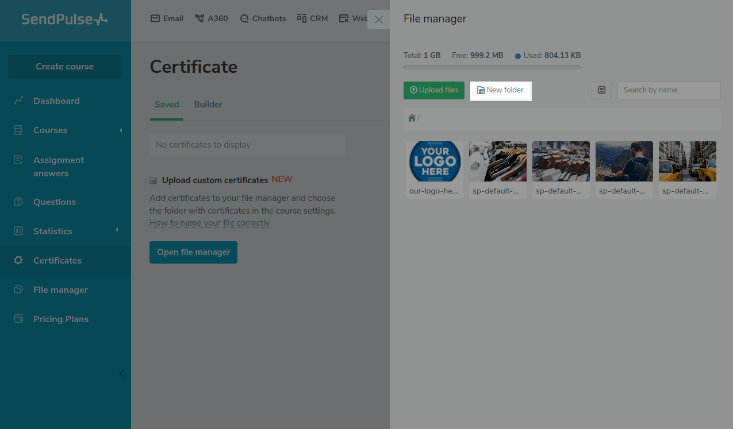This screenshot has height=429, width=733.
Task: Click the Chatbots bubble icon
Action: pyautogui.click(x=244, y=18)
